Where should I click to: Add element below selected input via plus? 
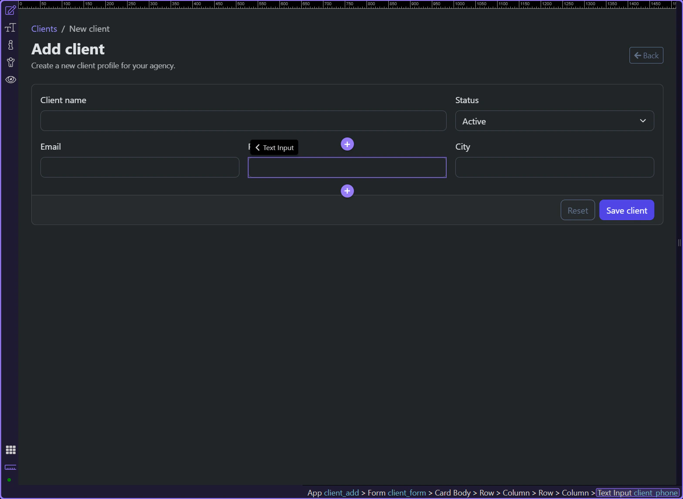[347, 191]
